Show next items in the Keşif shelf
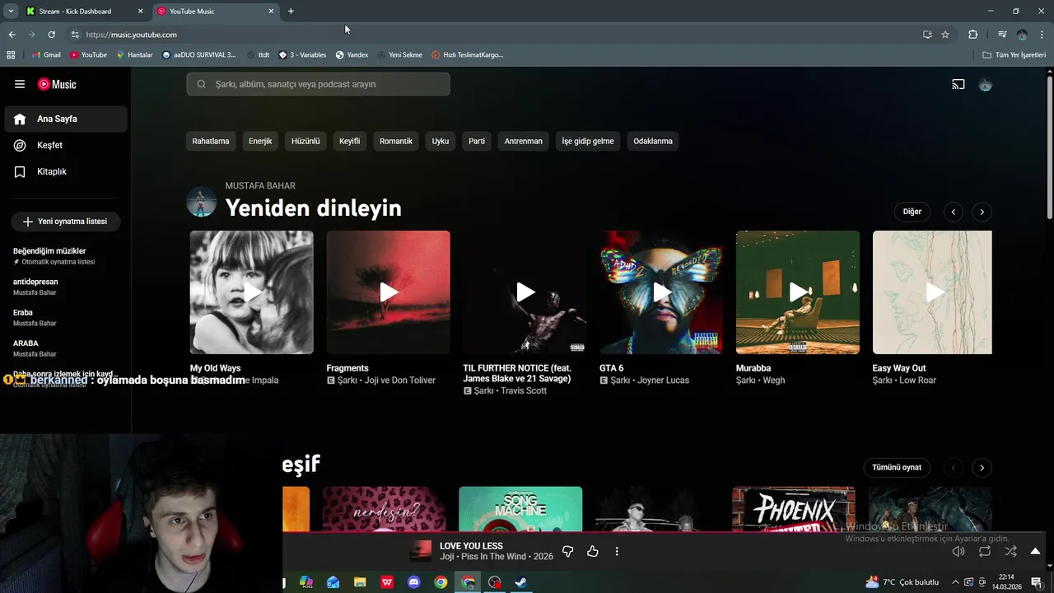Viewport: 1054px width, 593px height. pyautogui.click(x=982, y=467)
